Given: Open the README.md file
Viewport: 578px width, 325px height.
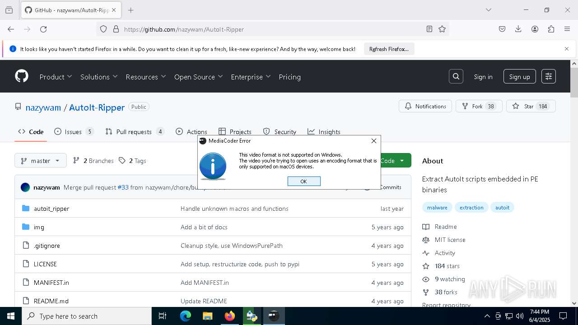Looking at the screenshot, I should tap(51, 301).
